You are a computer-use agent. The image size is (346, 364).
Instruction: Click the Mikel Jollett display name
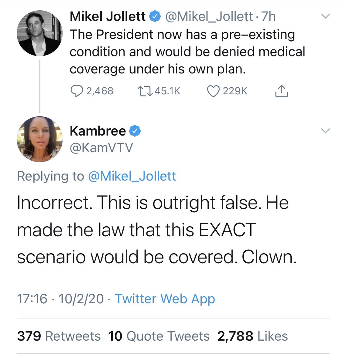[x=108, y=16]
